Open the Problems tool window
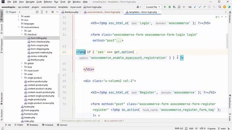Image resolution: width=232 pixels, height=130 pixels. coord(33,125)
